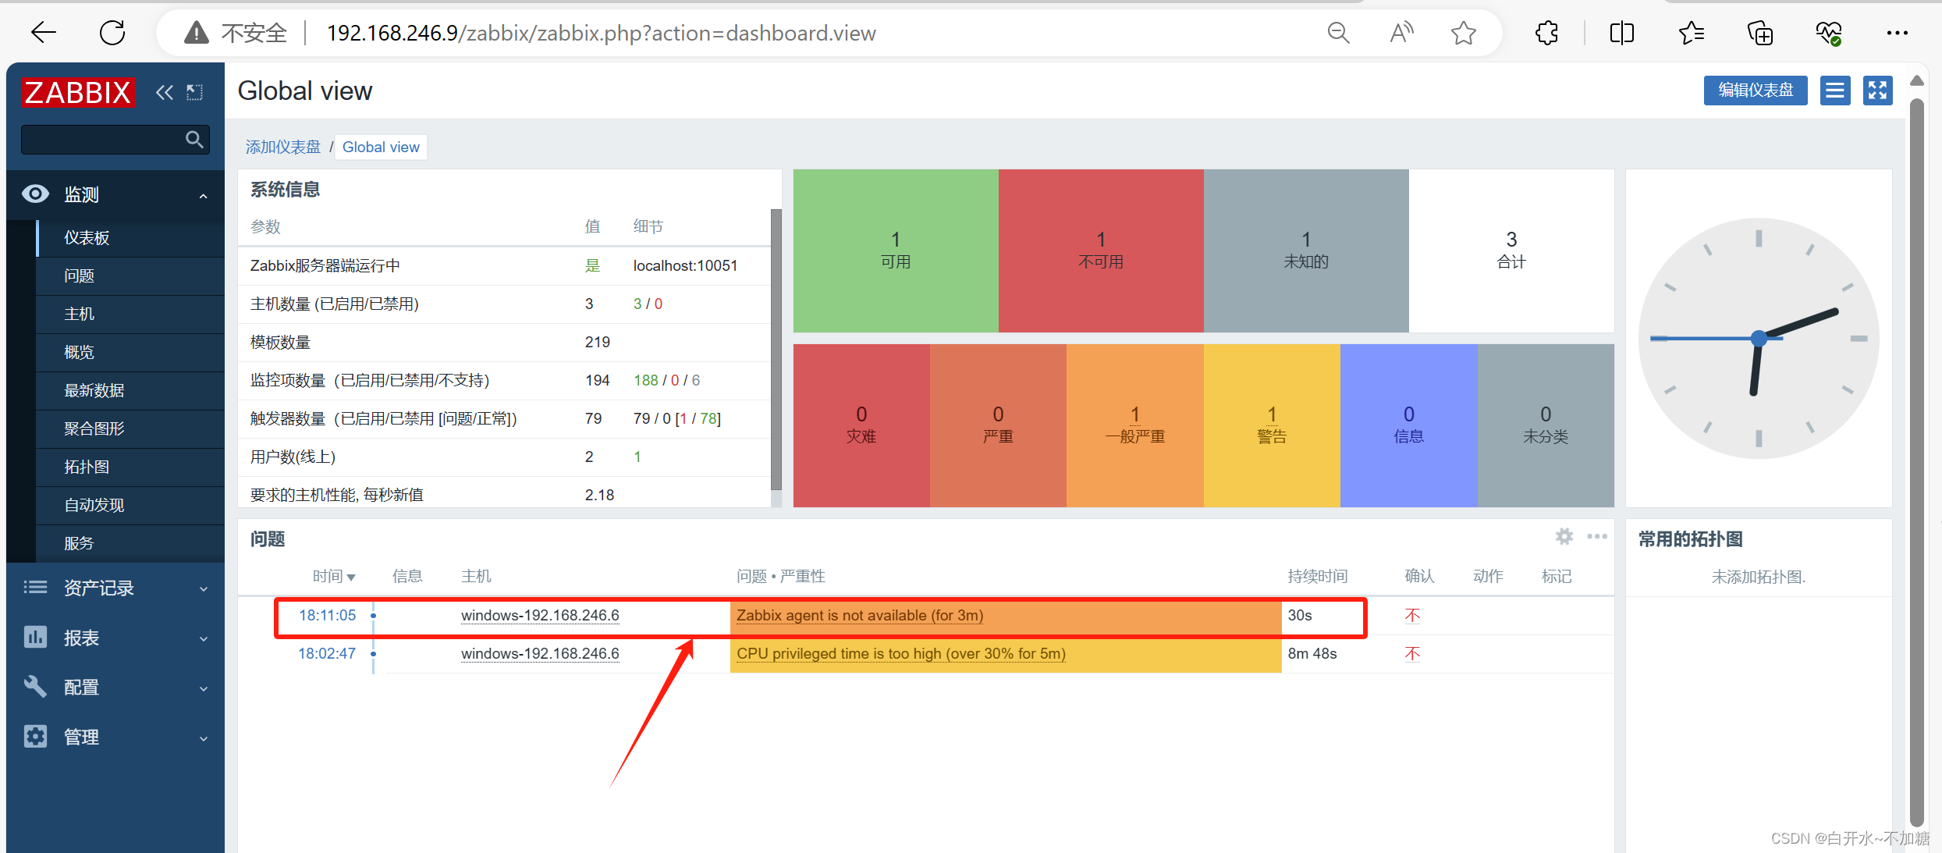This screenshot has width=1942, height=853.
Task: Activate the read aloud icon
Action: [1401, 33]
